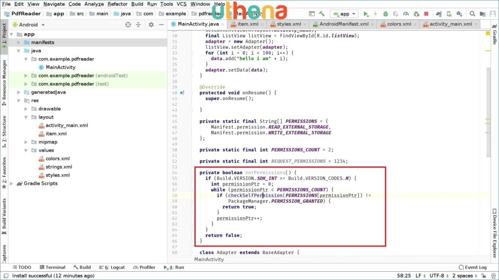Screen dimensions: 499x280
Task: Click Attach Debugger to Android Process icon
Action: point(416,14)
